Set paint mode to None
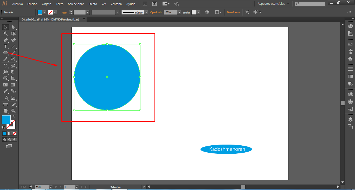355x190 pixels. pos(15,133)
